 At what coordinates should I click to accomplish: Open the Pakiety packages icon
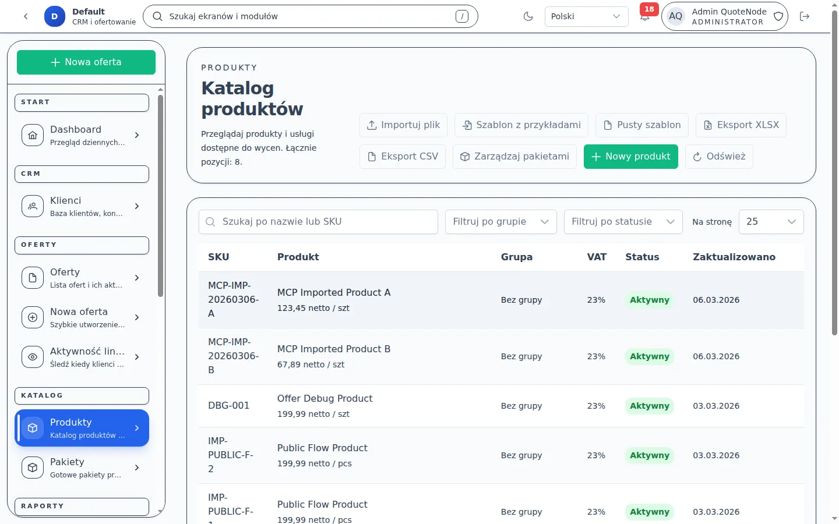[x=32, y=467]
